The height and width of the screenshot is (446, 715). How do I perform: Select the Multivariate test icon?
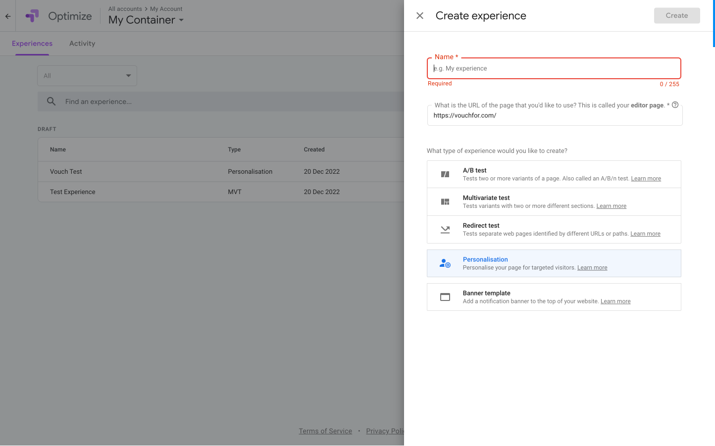tap(445, 202)
